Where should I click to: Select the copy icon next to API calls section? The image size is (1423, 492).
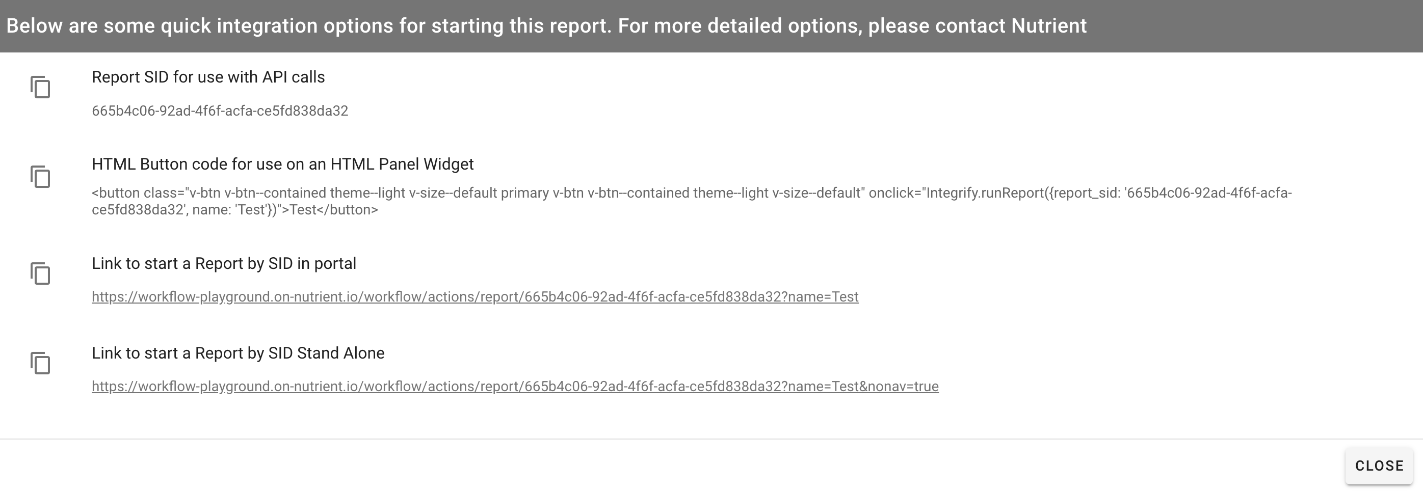(41, 88)
